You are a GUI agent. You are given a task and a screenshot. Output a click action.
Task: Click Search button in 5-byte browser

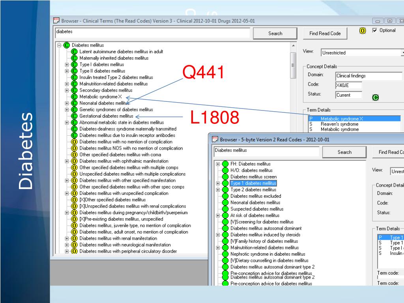pos(344,152)
